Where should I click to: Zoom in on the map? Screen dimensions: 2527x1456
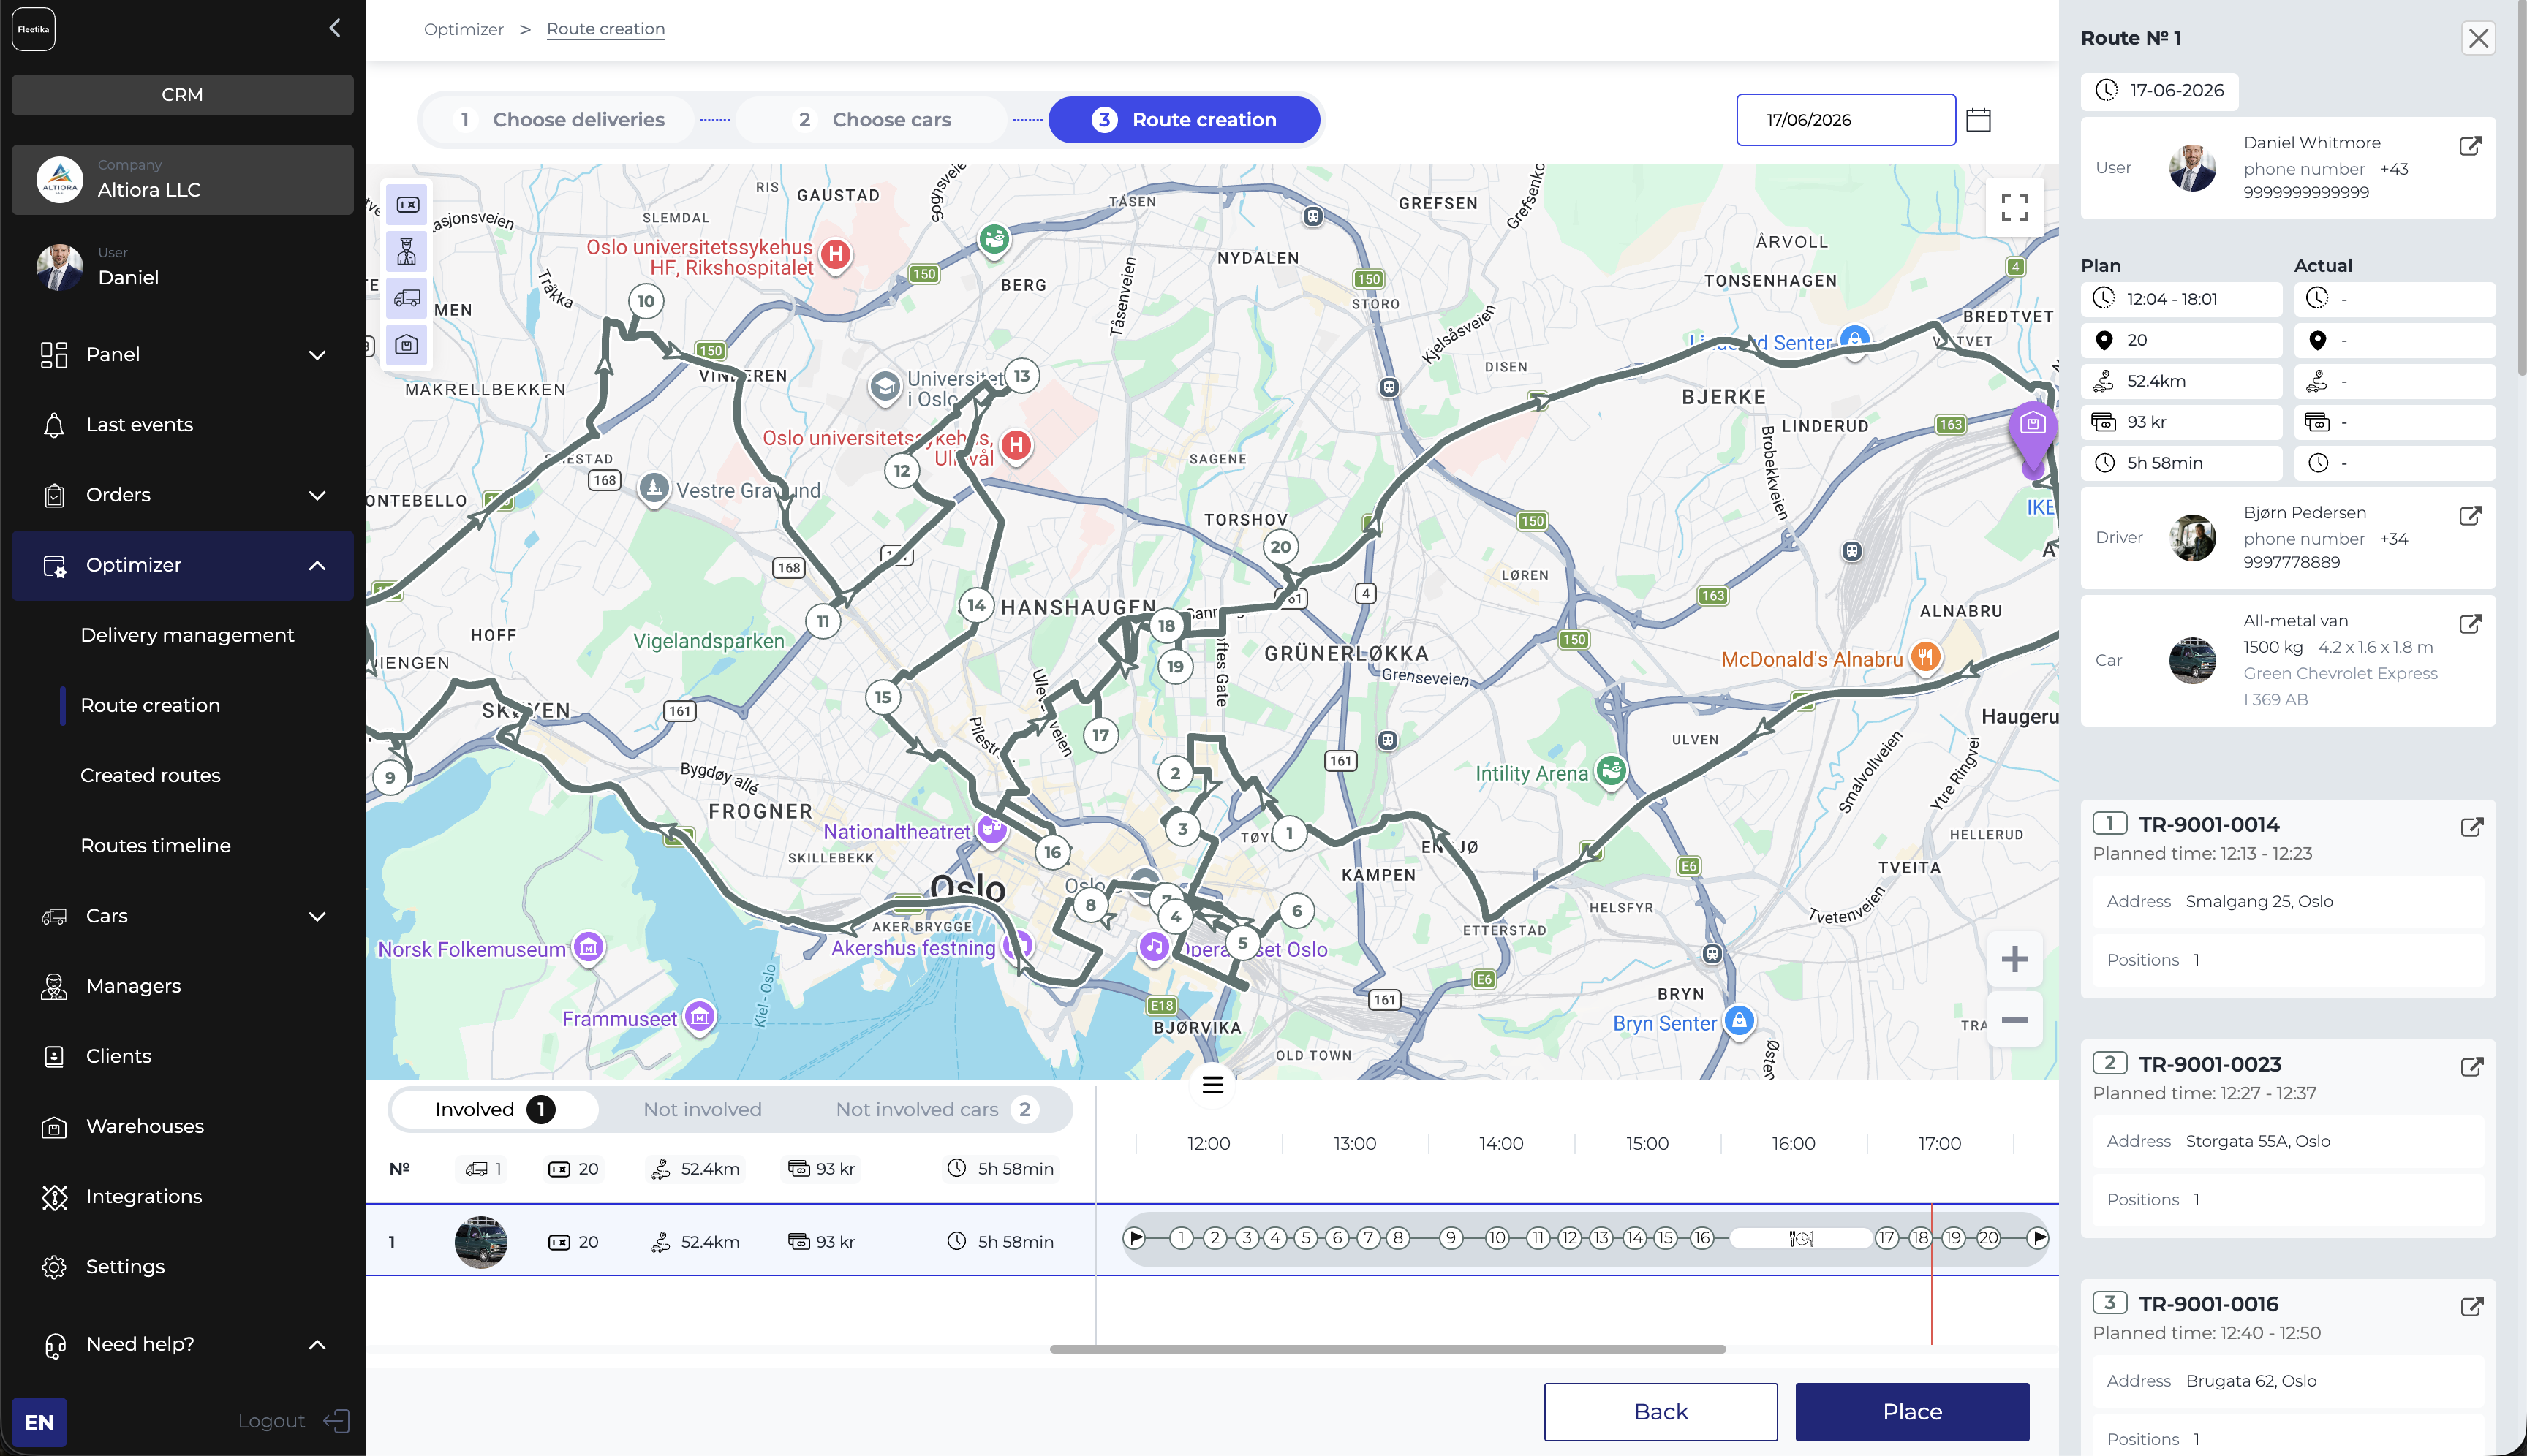click(2014, 959)
